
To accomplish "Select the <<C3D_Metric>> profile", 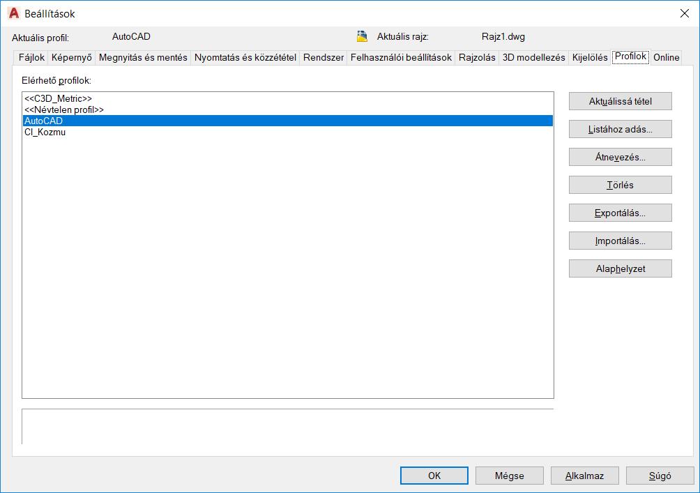I will point(287,99).
